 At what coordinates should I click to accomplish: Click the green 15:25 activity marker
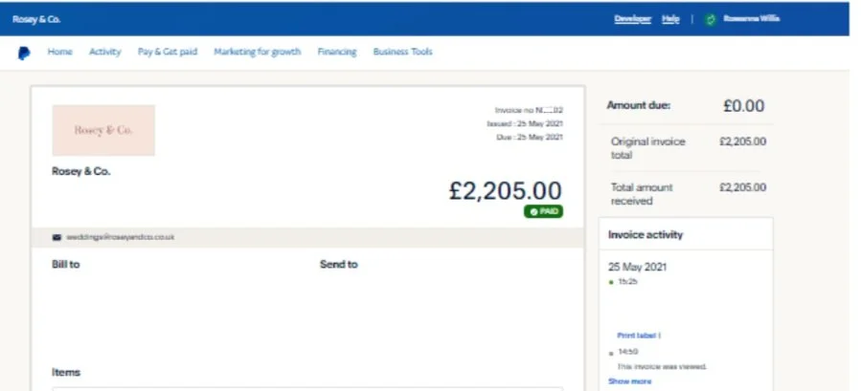[612, 282]
